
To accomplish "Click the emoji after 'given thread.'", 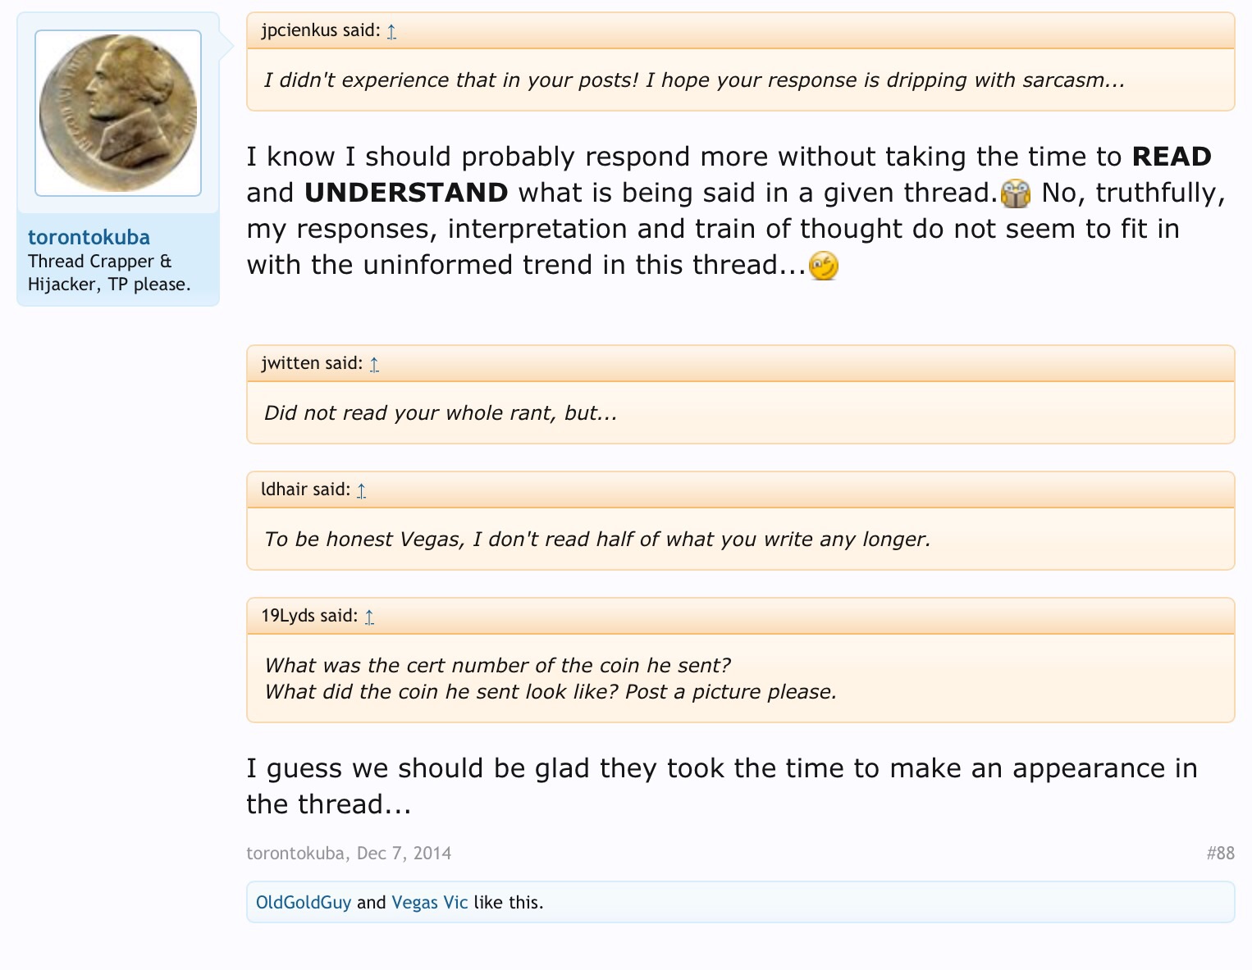I will [x=1016, y=194].
